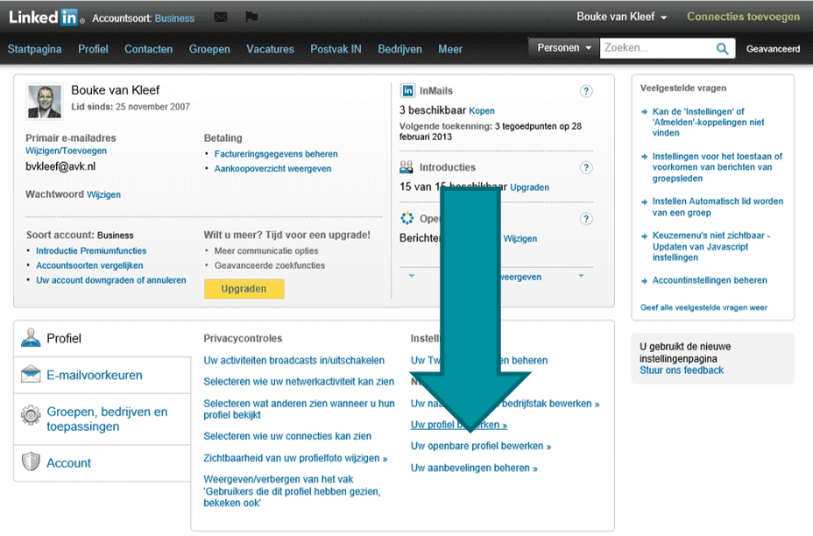The height and width of the screenshot is (536, 813).
Task: Select the Account settings tab
Action: click(103, 463)
